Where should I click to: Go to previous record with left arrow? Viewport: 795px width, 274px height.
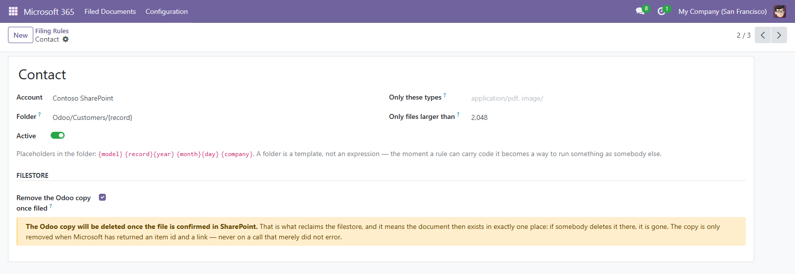point(763,35)
